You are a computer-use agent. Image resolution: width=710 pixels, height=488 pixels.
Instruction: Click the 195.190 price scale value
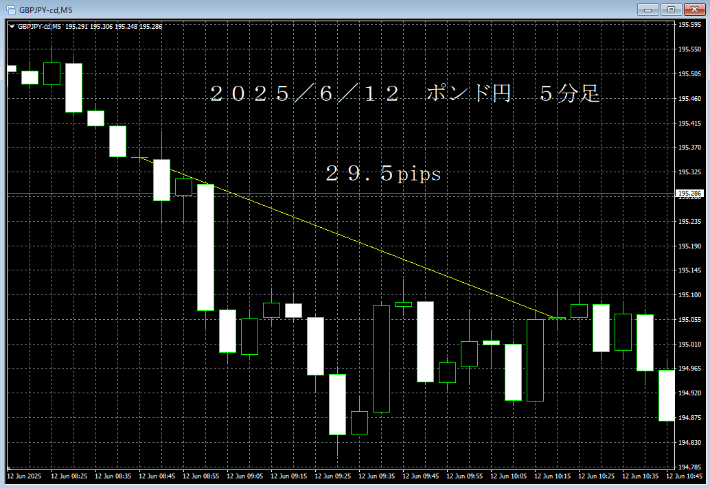tap(689, 246)
